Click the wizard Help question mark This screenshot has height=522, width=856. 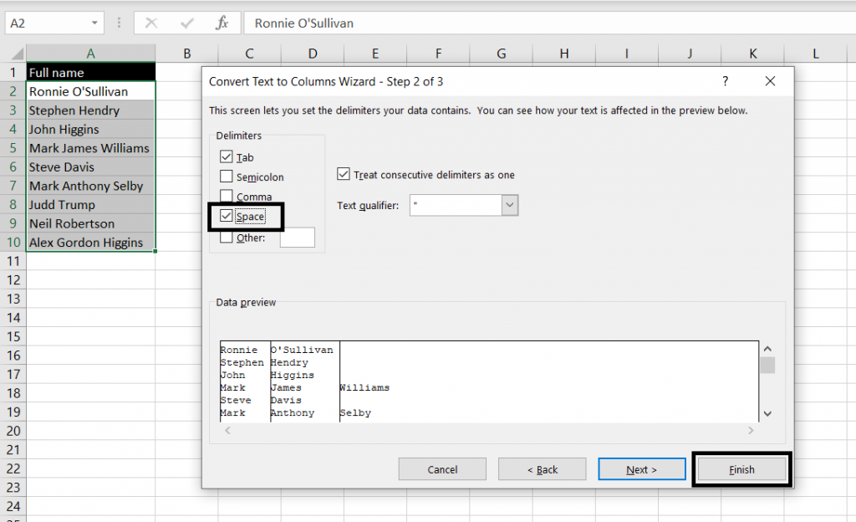[x=725, y=81]
